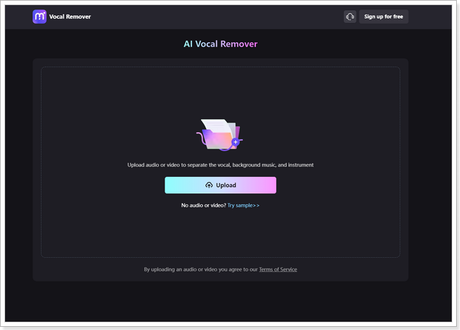Open the headset support icon
The image size is (460, 330).
tap(350, 17)
